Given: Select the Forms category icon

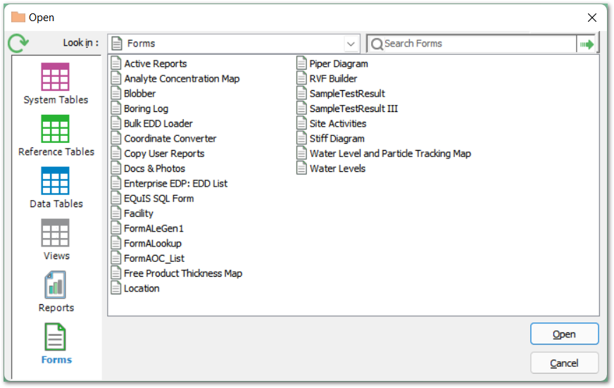Looking at the screenshot, I should (56, 338).
